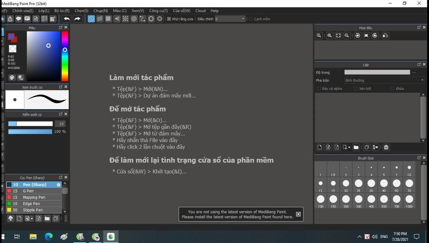Dismiss the update notification with X

pos(298,214)
